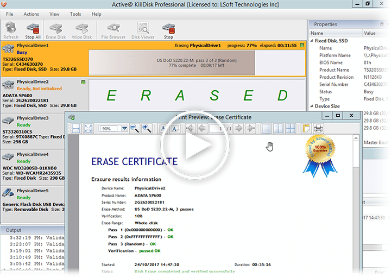Switch to two-page layout view
This screenshot has width=391, height=277.
click(278, 129)
